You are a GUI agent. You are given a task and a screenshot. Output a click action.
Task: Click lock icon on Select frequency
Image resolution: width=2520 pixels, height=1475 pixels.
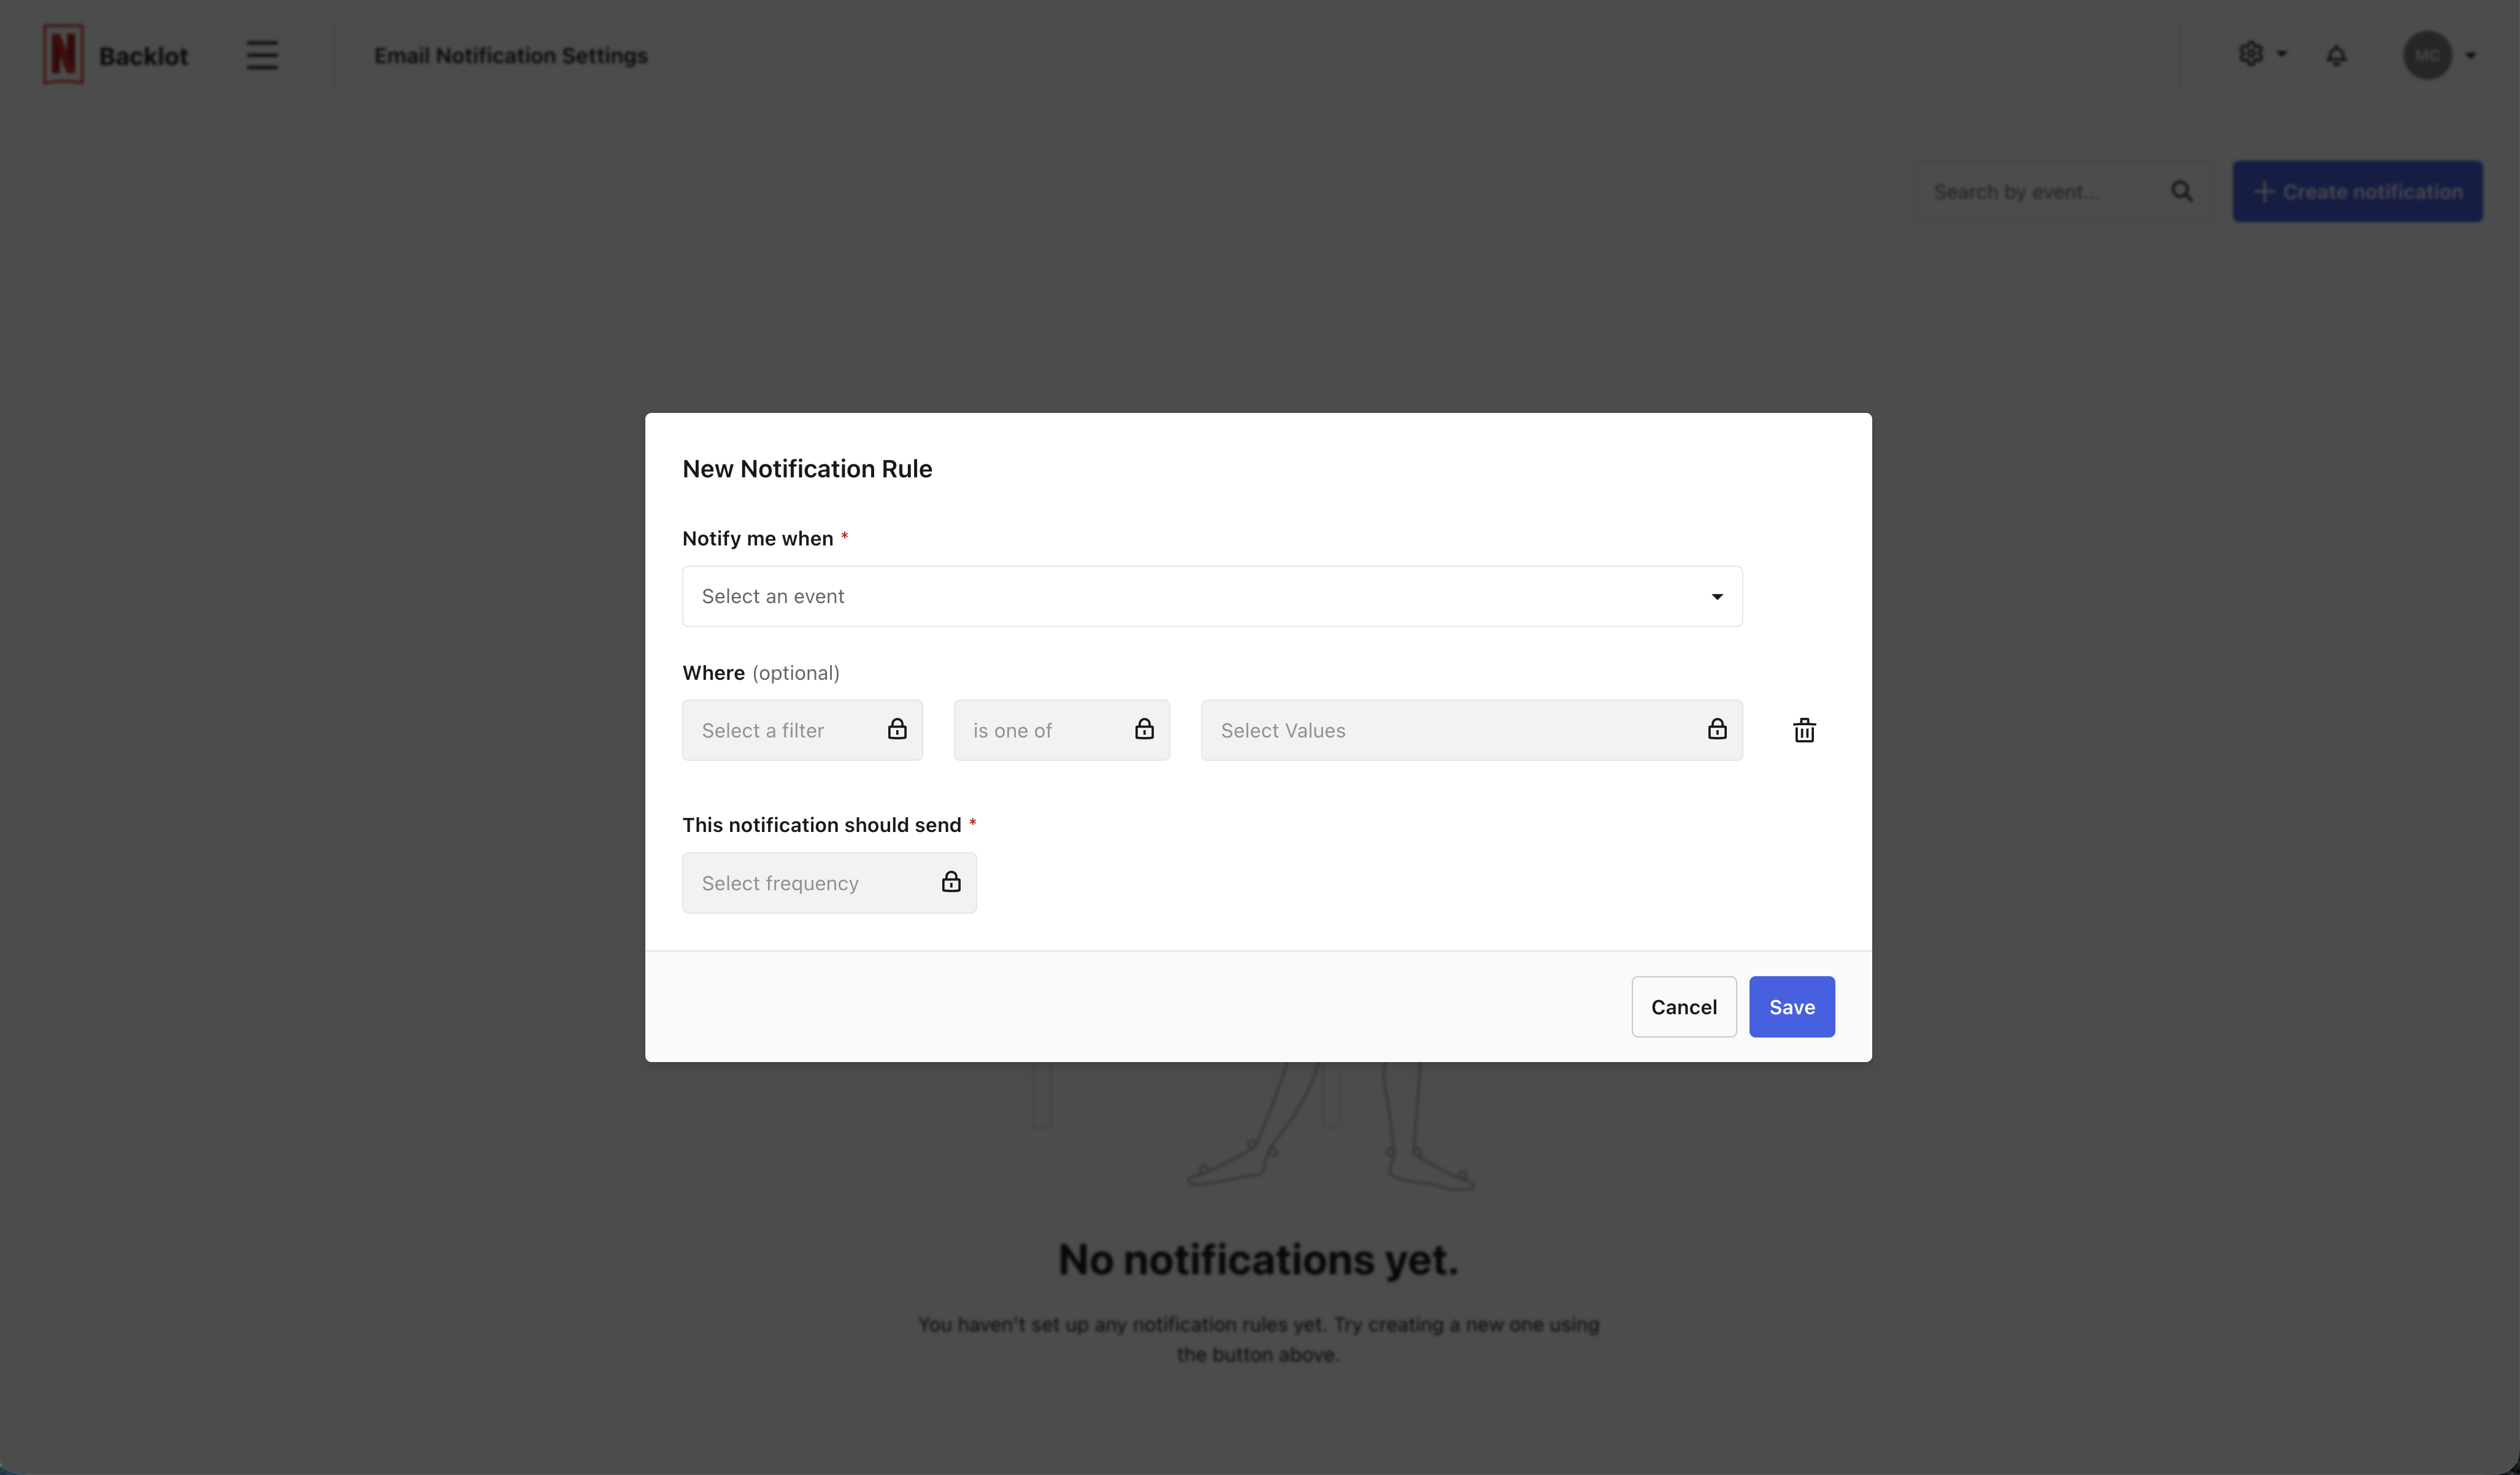(951, 882)
